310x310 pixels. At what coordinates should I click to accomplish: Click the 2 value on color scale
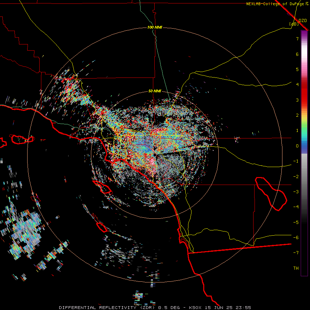pyautogui.click(x=297, y=115)
